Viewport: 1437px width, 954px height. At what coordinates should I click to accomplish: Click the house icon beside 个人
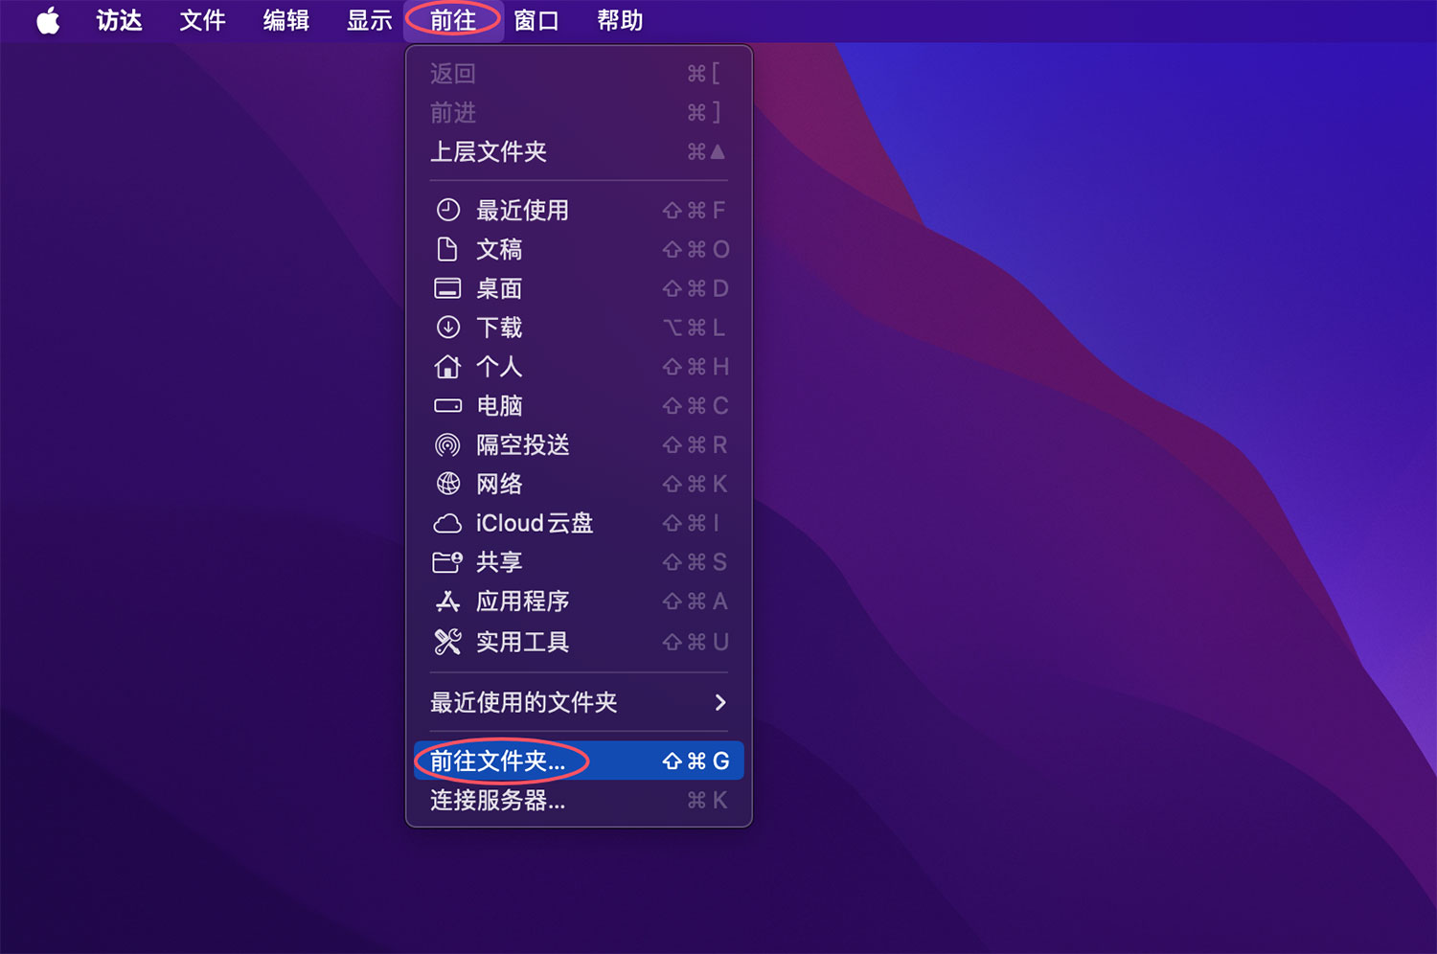click(x=447, y=367)
